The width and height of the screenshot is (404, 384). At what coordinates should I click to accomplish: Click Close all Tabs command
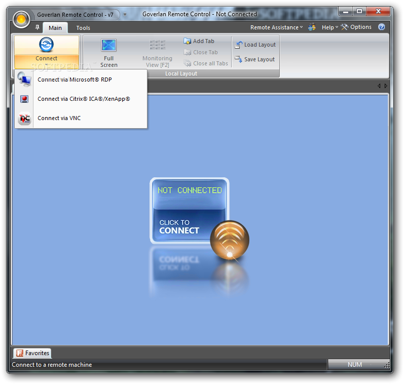point(206,63)
